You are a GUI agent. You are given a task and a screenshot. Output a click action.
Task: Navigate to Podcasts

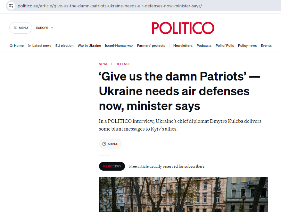tap(204, 46)
